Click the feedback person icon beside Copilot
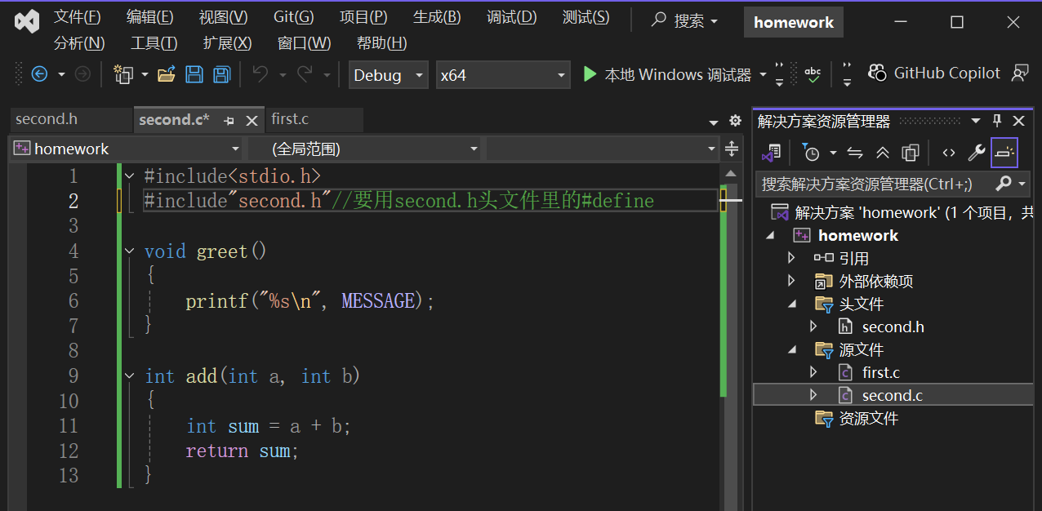Image resolution: width=1042 pixels, height=511 pixels. coord(1020,73)
